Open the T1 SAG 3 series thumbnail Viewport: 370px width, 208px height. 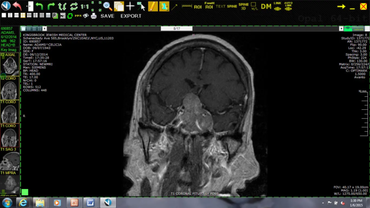pyautogui.click(x=10, y=159)
